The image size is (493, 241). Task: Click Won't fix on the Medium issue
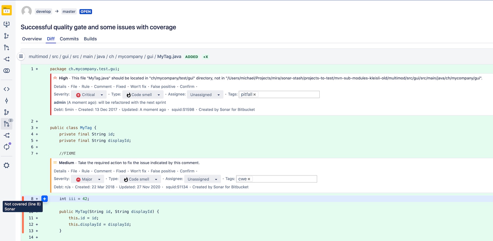[x=138, y=171]
